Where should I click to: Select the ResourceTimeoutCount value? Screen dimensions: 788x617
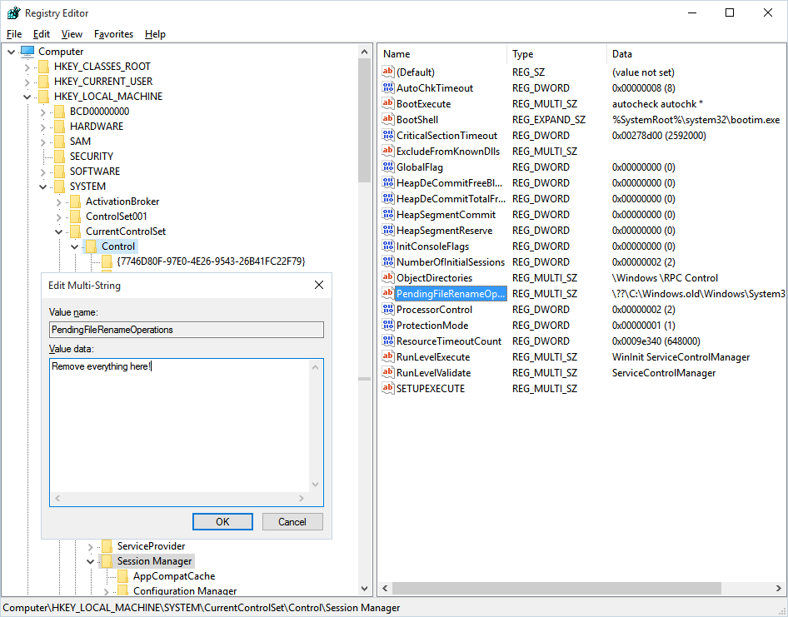449,341
